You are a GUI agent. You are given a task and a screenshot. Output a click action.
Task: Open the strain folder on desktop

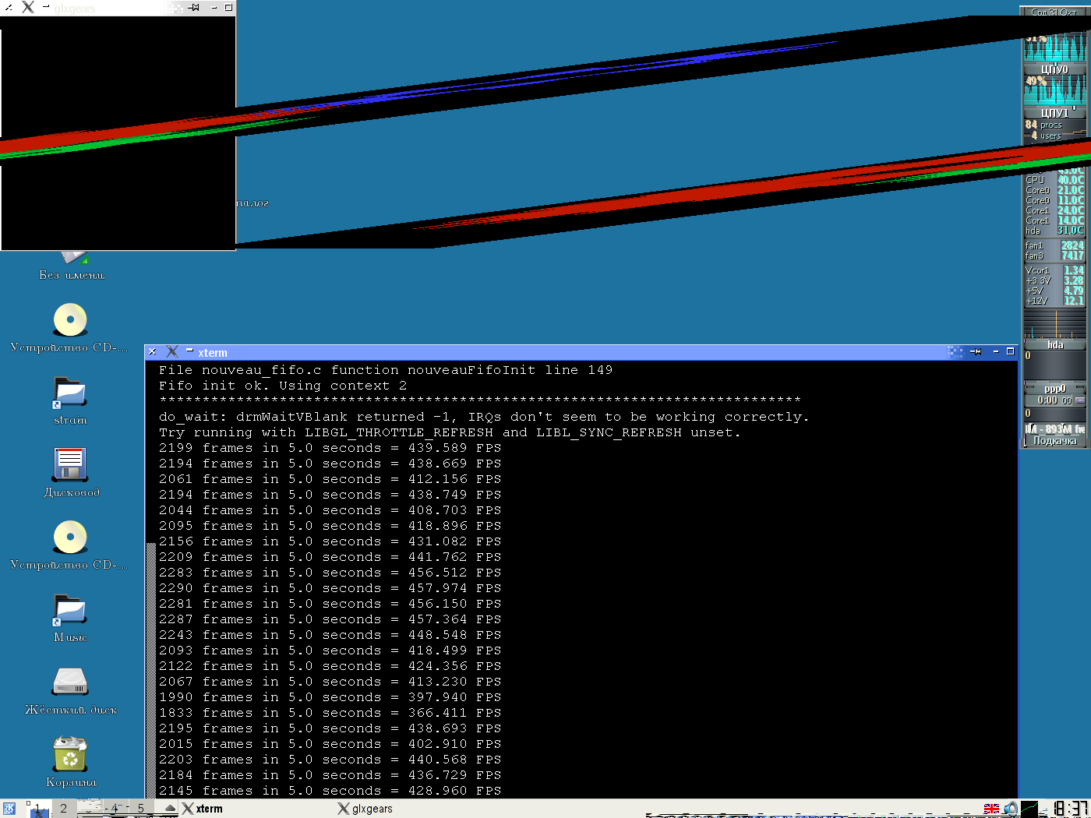coord(70,393)
